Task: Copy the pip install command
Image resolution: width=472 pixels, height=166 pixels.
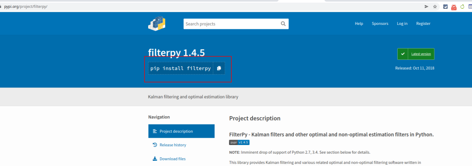Action: click(x=219, y=68)
